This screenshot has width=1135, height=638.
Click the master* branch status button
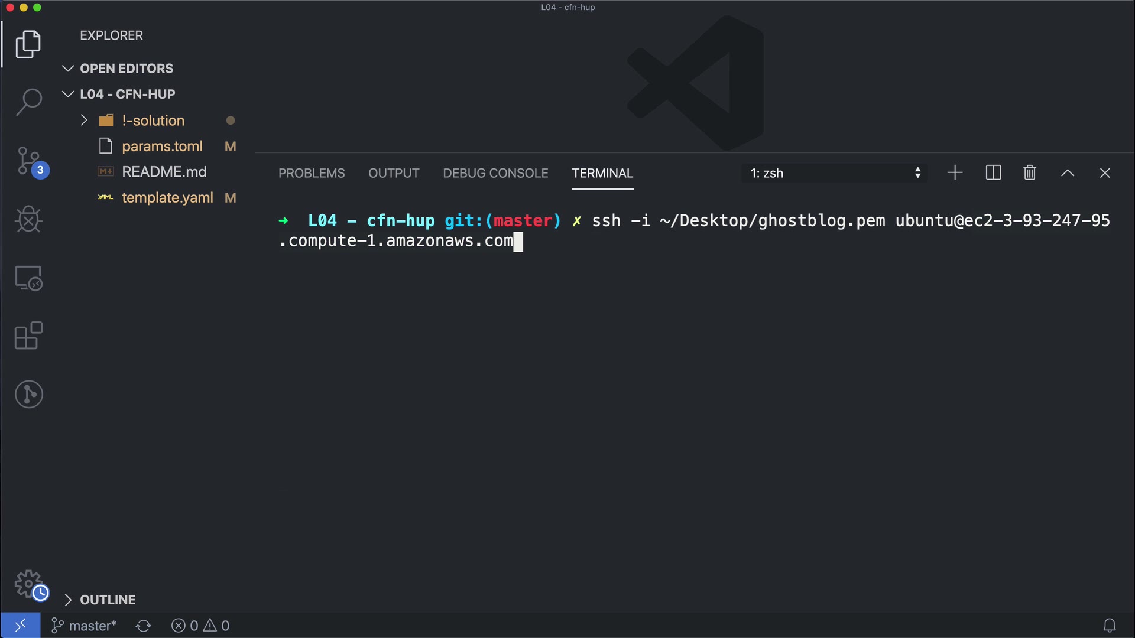84,626
